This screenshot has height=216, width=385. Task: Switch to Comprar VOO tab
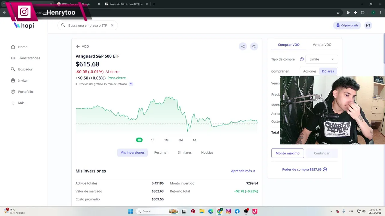[289, 45]
